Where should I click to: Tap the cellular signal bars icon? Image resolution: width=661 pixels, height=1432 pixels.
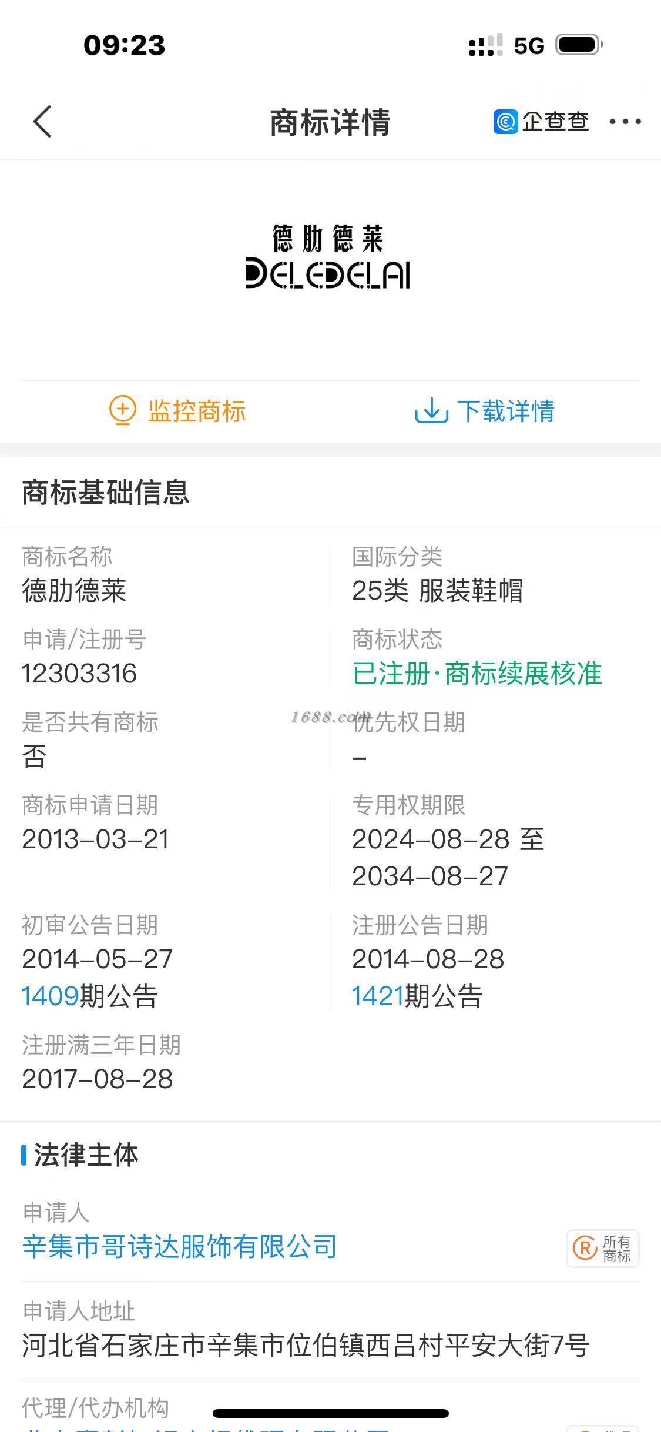(485, 45)
